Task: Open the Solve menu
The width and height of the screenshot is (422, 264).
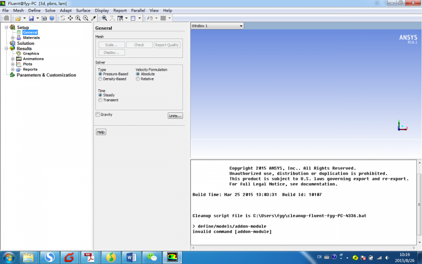Action: pyautogui.click(x=50, y=11)
